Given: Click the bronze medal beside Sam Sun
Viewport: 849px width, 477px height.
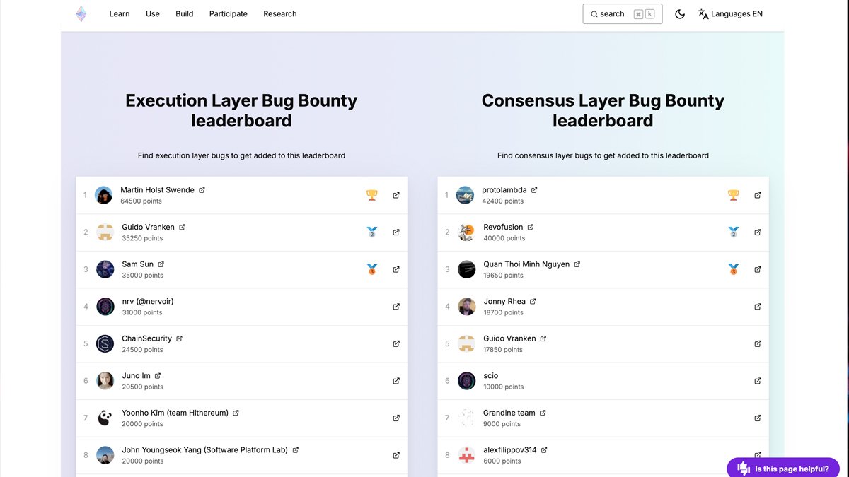Looking at the screenshot, I should pos(372,269).
